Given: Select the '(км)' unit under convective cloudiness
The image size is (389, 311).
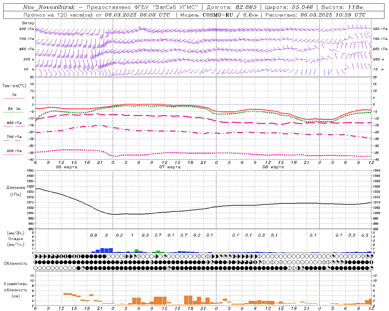Looking at the screenshot, I should pyautogui.click(x=15, y=296).
